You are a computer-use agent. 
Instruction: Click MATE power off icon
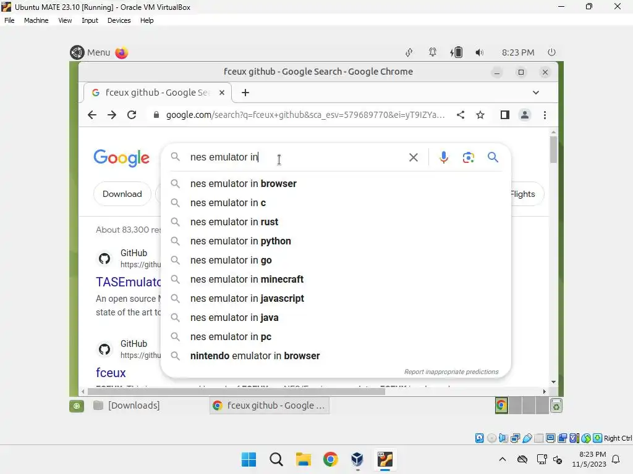552,52
